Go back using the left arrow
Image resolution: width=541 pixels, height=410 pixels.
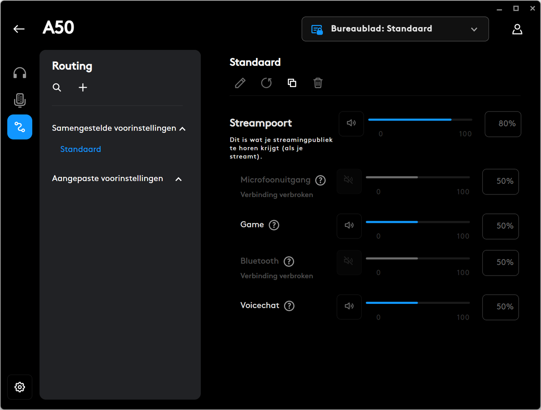point(19,29)
